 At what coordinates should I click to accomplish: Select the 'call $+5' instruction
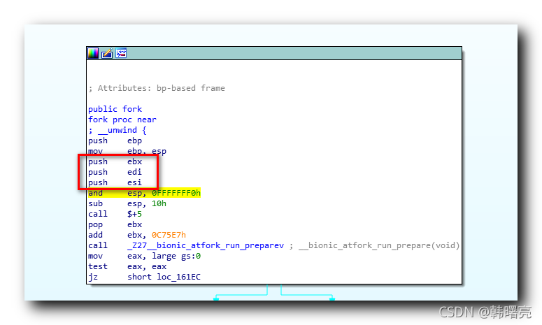[x=115, y=214]
